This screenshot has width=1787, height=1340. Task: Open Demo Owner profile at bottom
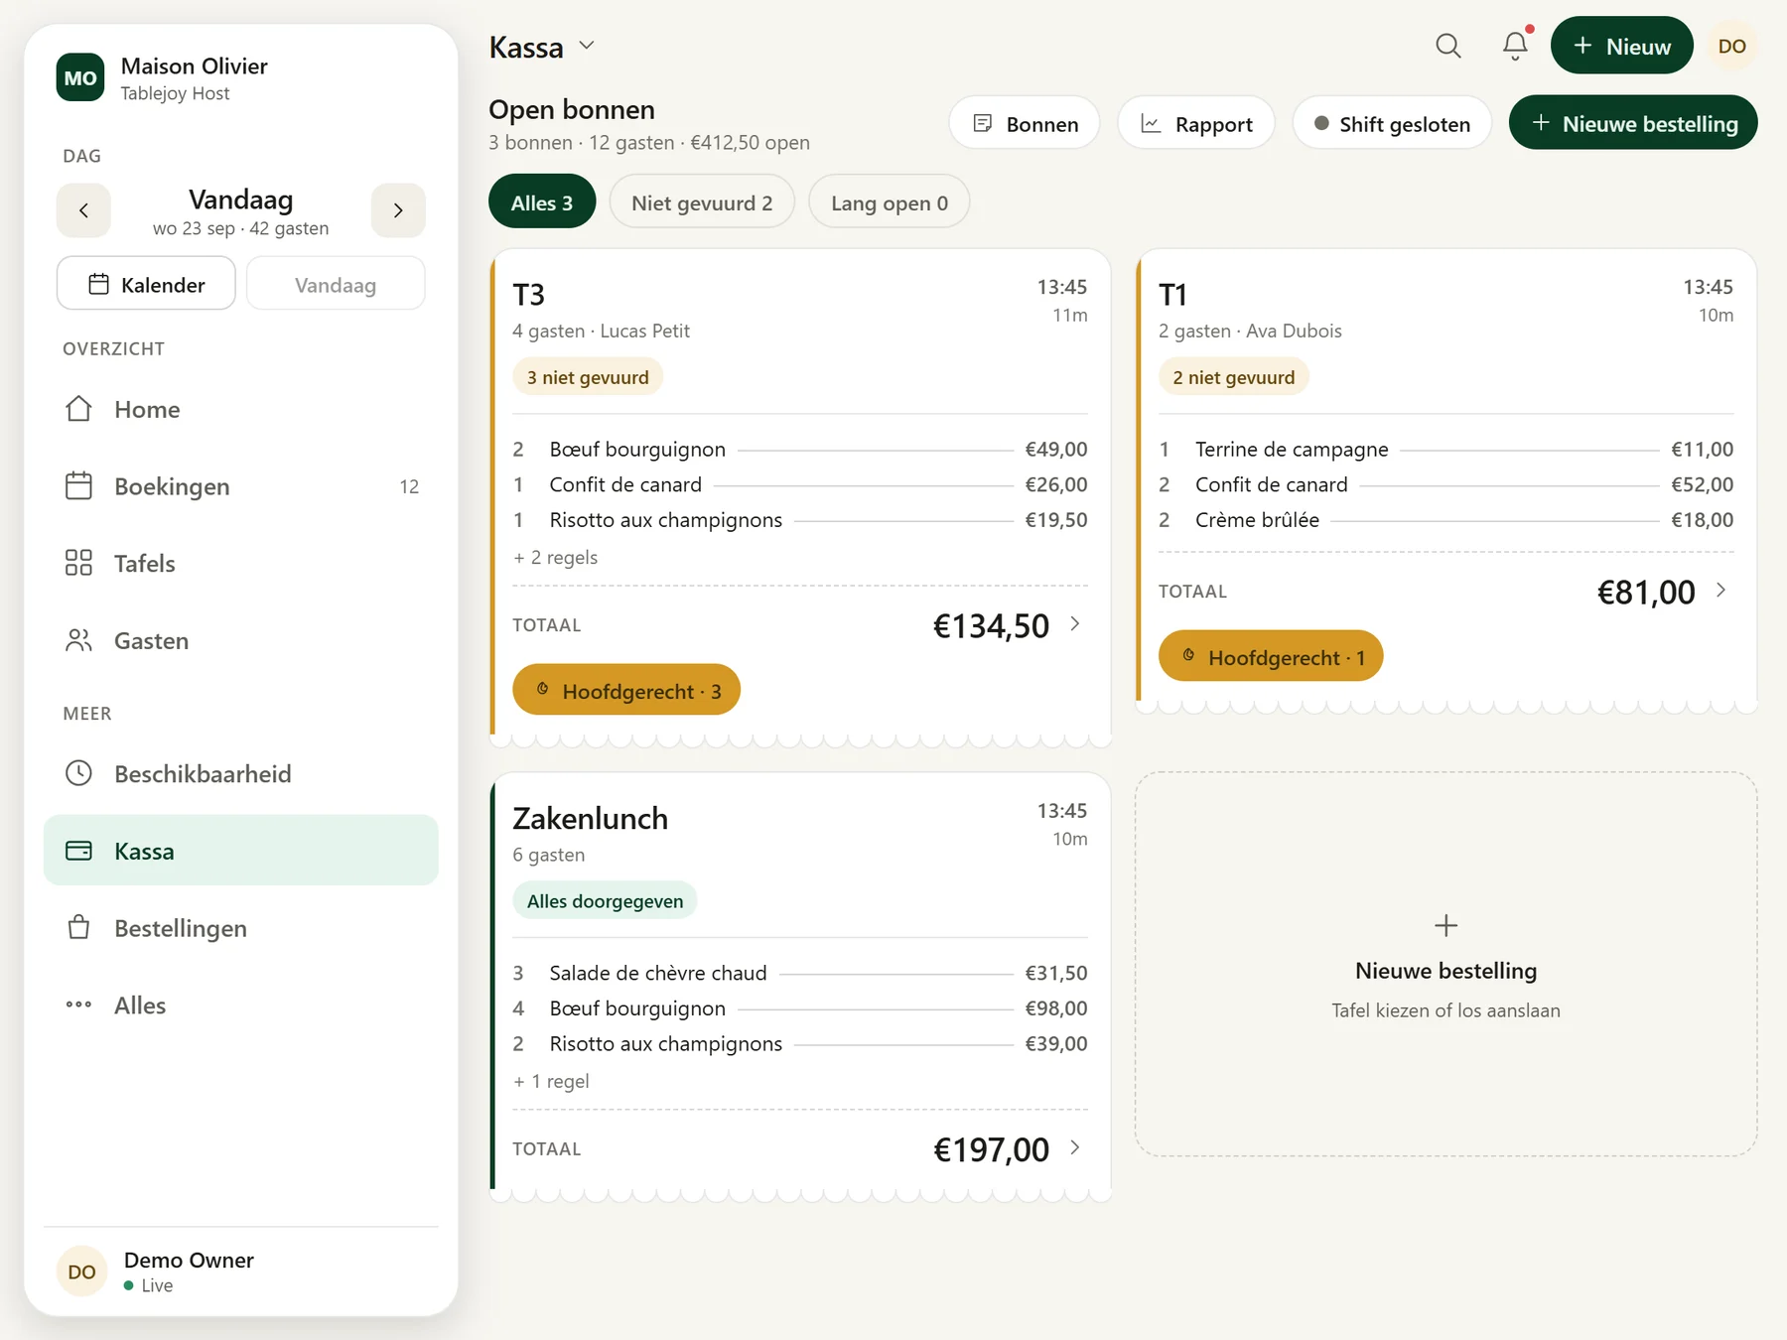[x=241, y=1272]
